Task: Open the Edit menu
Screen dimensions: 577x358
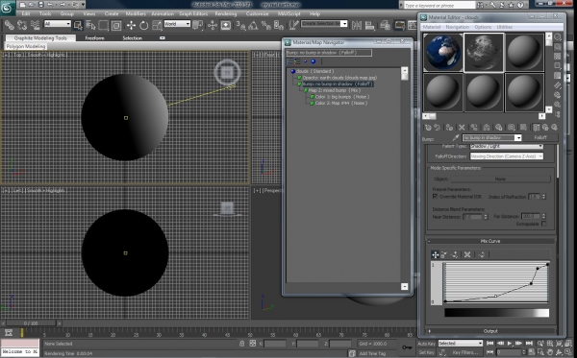Action: click(26, 13)
